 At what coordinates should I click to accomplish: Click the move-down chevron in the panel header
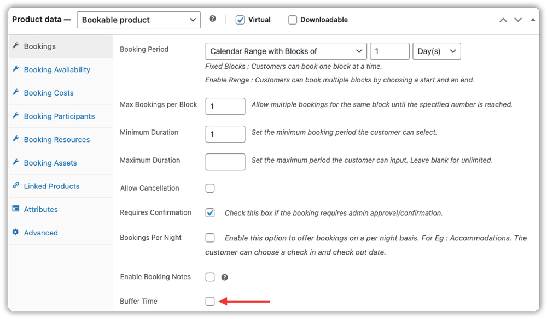517,19
